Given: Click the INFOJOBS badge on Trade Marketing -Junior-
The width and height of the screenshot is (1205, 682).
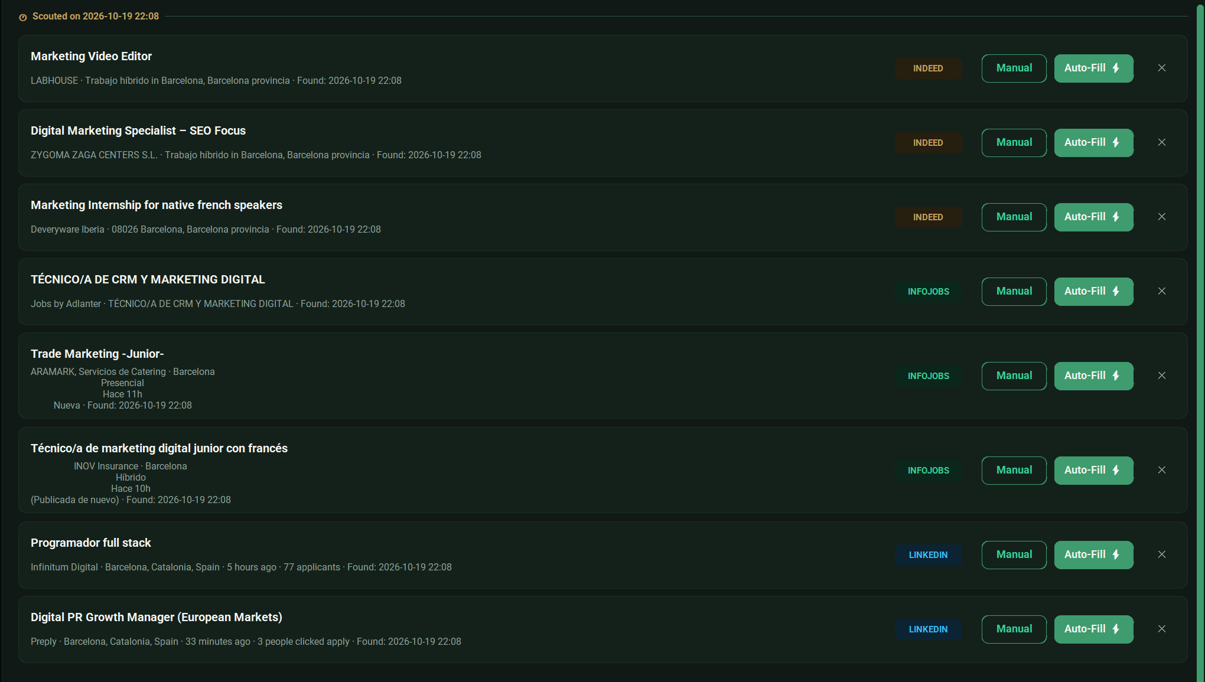Looking at the screenshot, I should point(928,376).
